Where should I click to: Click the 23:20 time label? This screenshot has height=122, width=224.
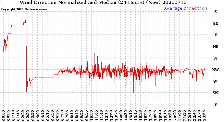coord(199,115)
